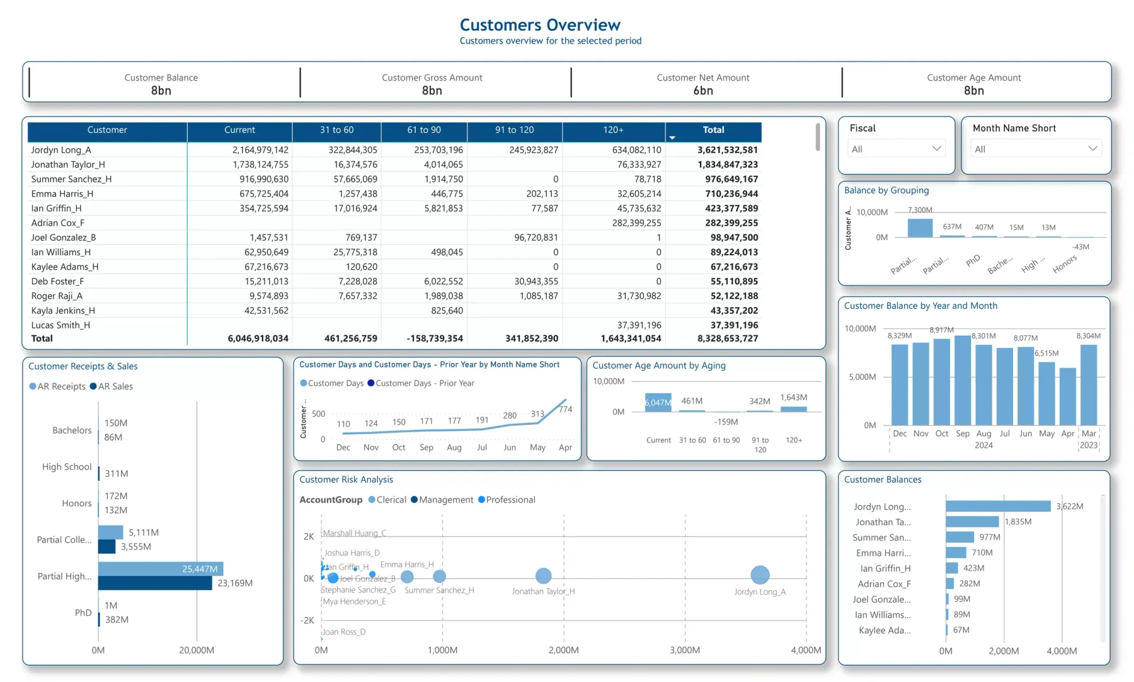Filter by Clerical account group legend
This screenshot has width=1134, height=682.
point(372,500)
